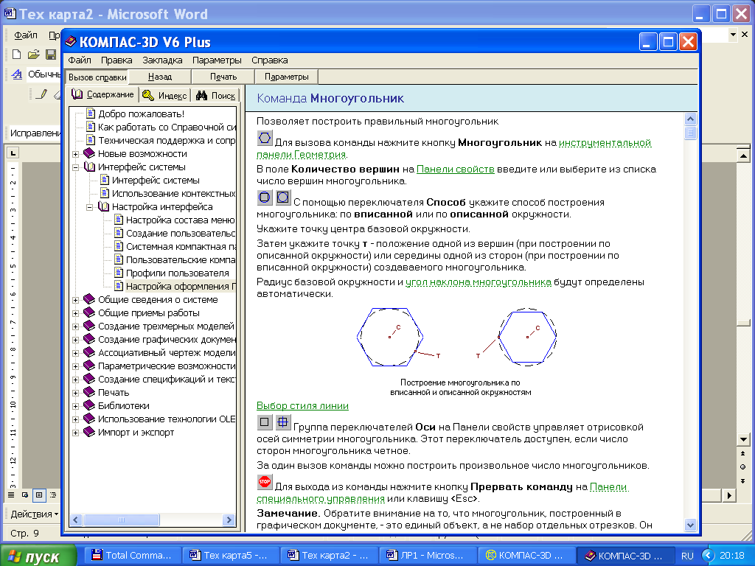Image resolution: width=755 pixels, height=566 pixels.
Task: Select Профили пользователя tree item
Action: [177, 273]
